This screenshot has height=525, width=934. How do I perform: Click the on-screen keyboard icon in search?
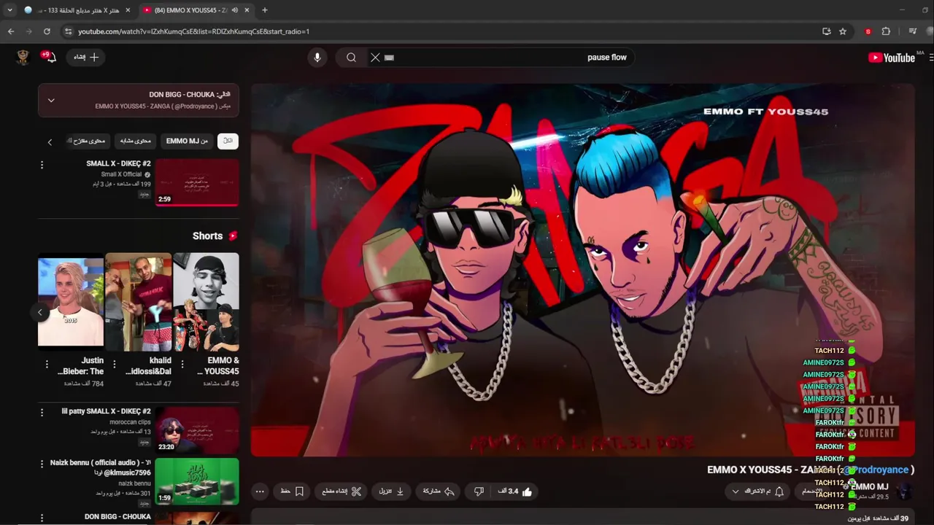tap(389, 58)
